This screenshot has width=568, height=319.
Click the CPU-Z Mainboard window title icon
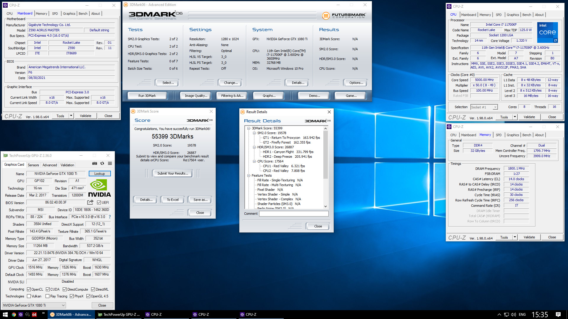pos(5,5)
